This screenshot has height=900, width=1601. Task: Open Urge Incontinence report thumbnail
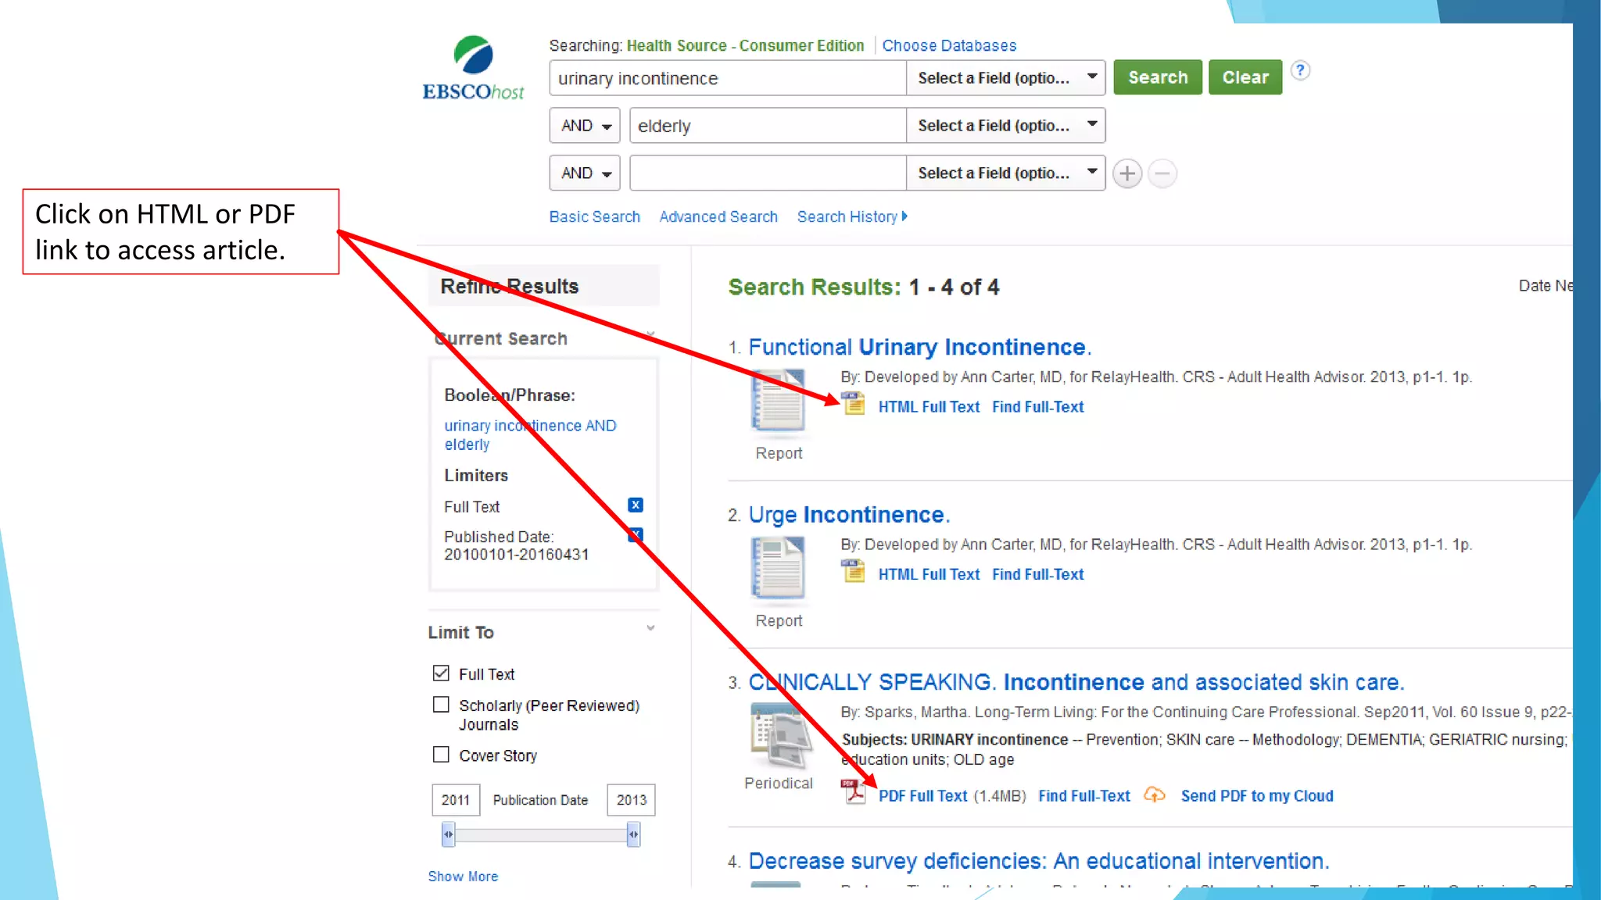pos(778,568)
